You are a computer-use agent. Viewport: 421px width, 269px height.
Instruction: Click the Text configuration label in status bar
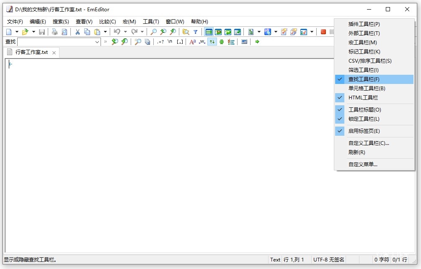pyautogui.click(x=275, y=260)
